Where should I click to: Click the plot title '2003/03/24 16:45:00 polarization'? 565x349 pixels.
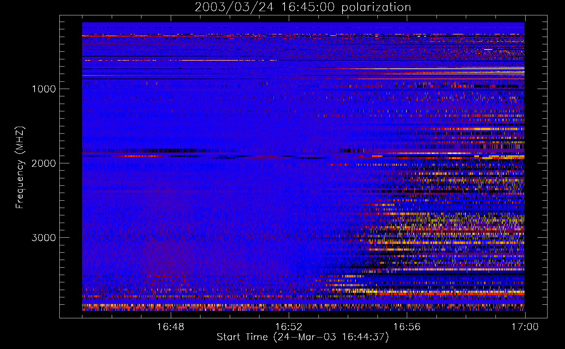303,7
